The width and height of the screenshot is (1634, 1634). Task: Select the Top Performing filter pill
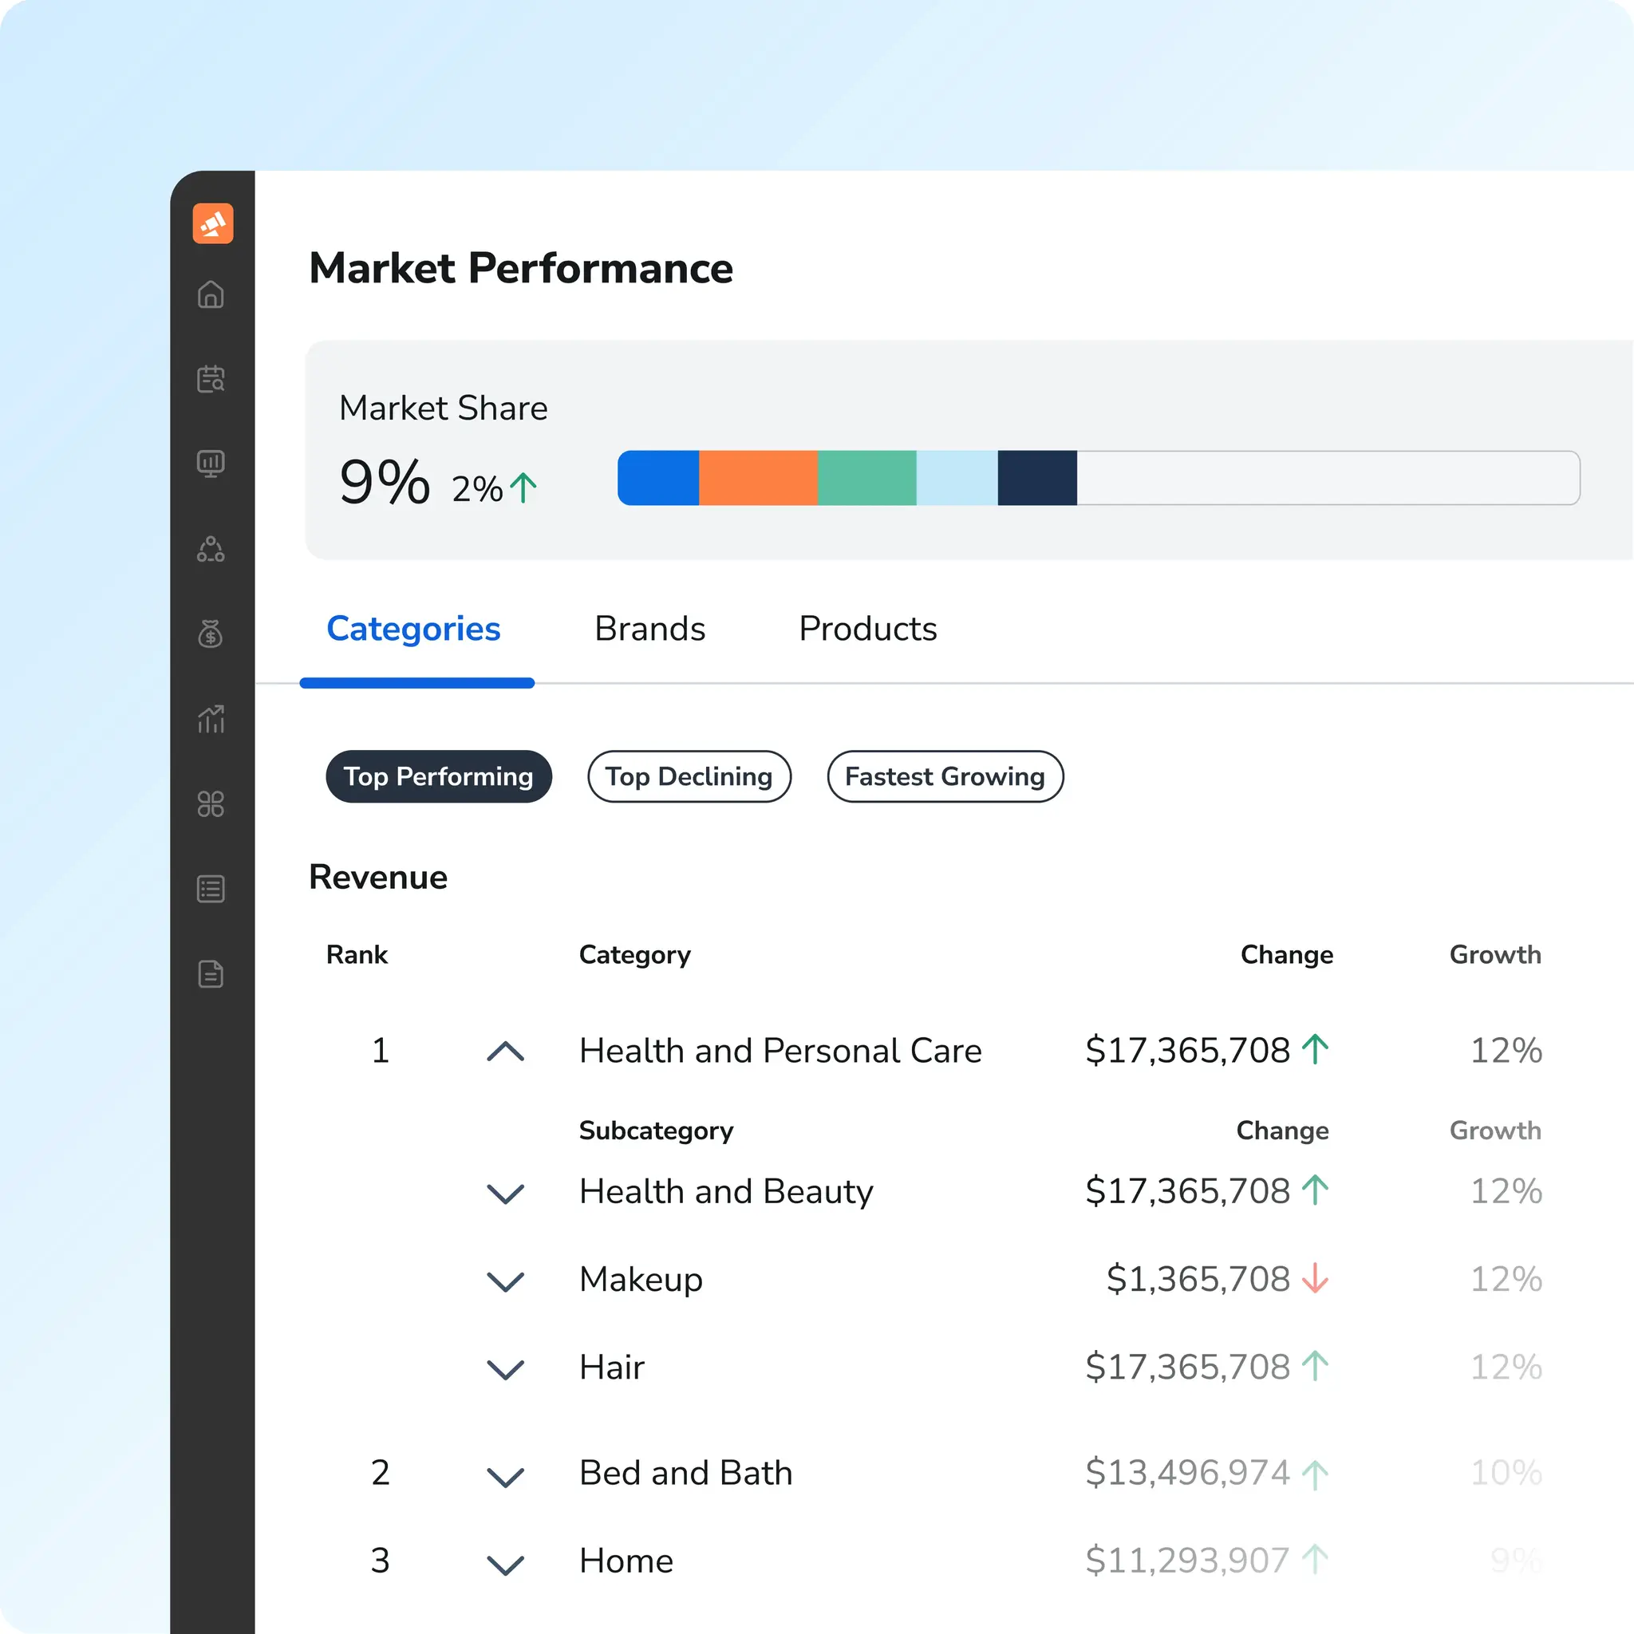pos(438,776)
